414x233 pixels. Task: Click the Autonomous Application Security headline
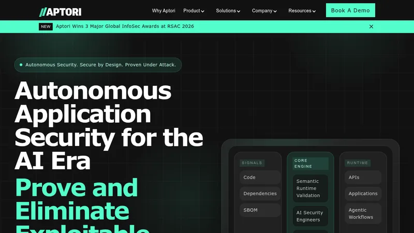[109, 126]
